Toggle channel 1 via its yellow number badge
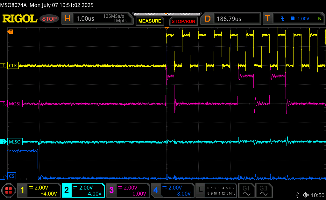The height and width of the screenshot is (200, 326). pyautogui.click(x=23, y=190)
